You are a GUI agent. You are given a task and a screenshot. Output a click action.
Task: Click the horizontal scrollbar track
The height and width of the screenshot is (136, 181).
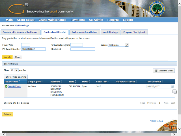(x=89, y=134)
